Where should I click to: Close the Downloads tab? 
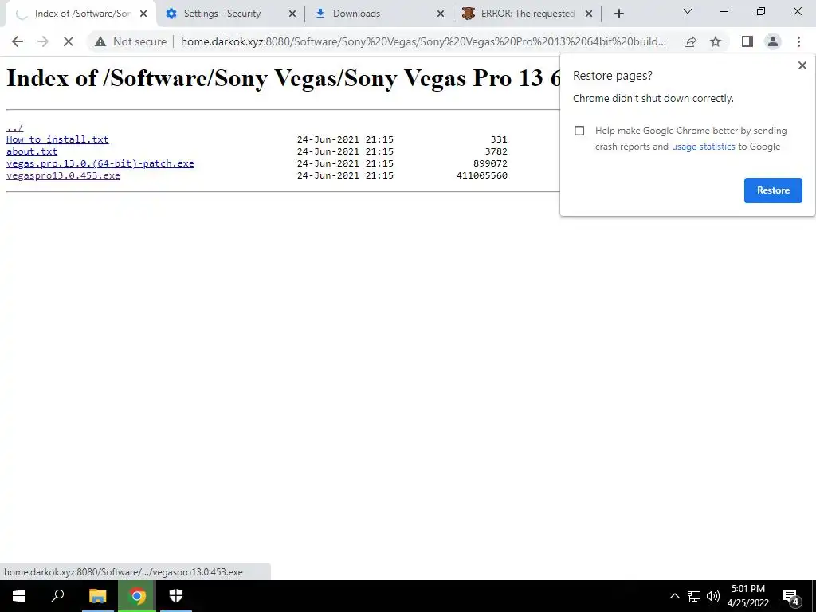pos(440,14)
